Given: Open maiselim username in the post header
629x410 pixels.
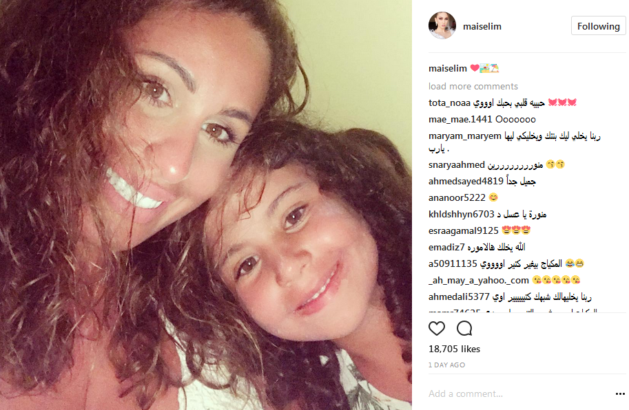Looking at the screenshot, I should click(482, 26).
